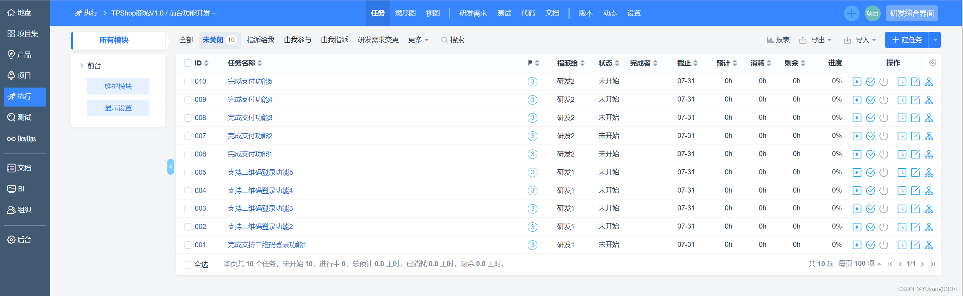Sort tasks by 指派给 column
The width and height of the screenshot is (963, 296).
(x=571, y=63)
